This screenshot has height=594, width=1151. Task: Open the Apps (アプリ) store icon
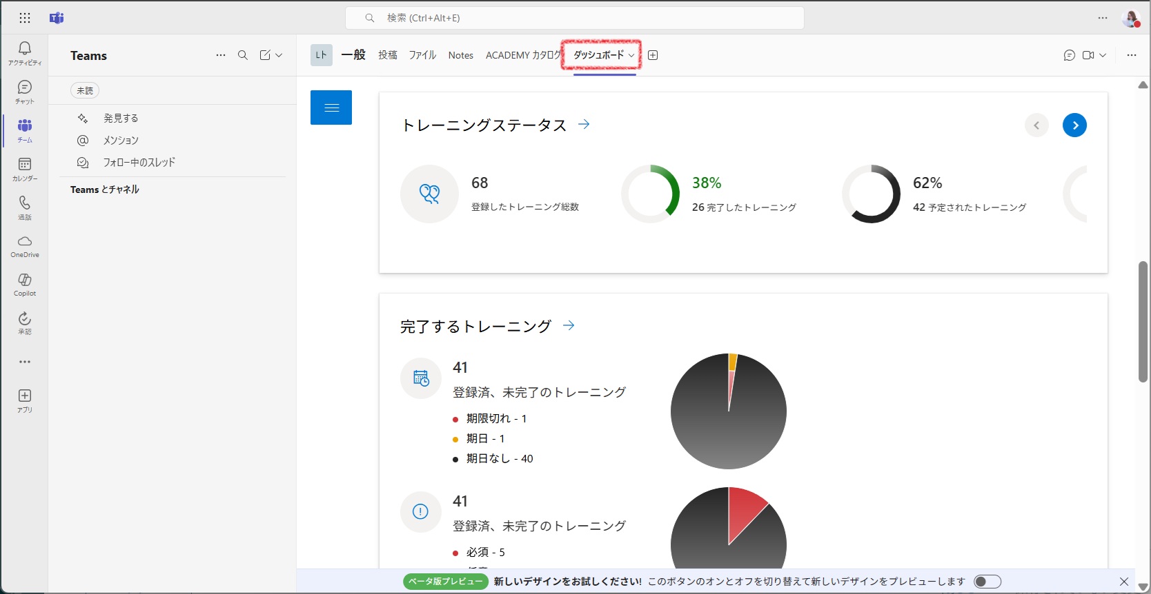pyautogui.click(x=25, y=400)
